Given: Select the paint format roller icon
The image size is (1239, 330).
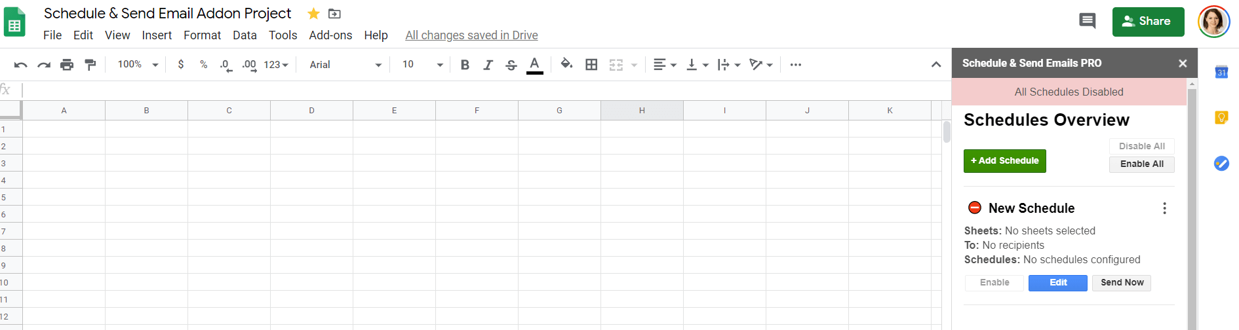Looking at the screenshot, I should pos(90,65).
